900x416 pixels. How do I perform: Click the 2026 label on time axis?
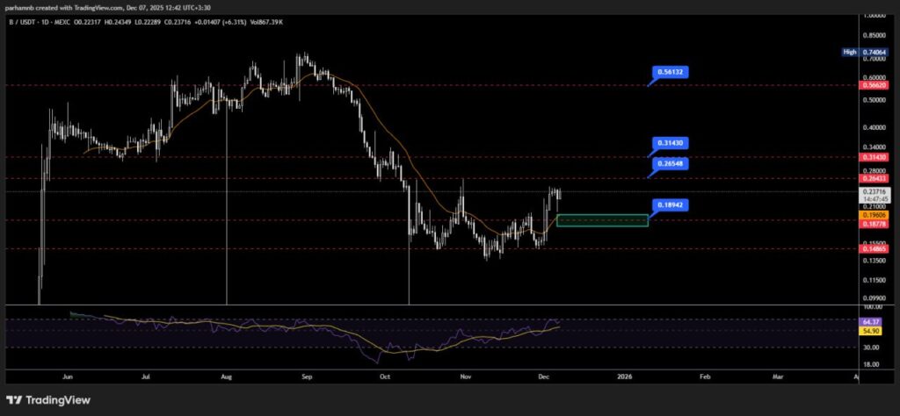624,376
